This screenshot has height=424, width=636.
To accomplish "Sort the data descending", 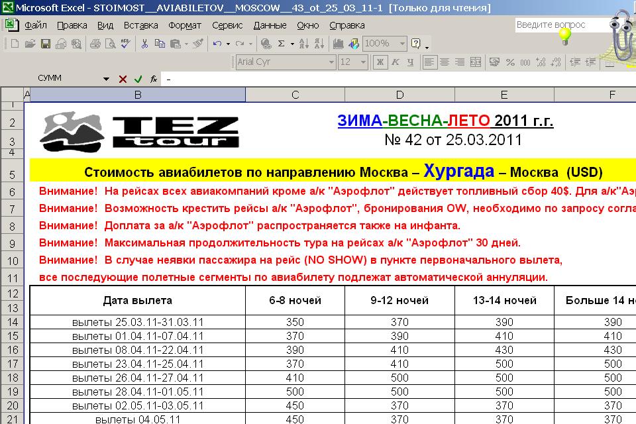I will click(319, 44).
